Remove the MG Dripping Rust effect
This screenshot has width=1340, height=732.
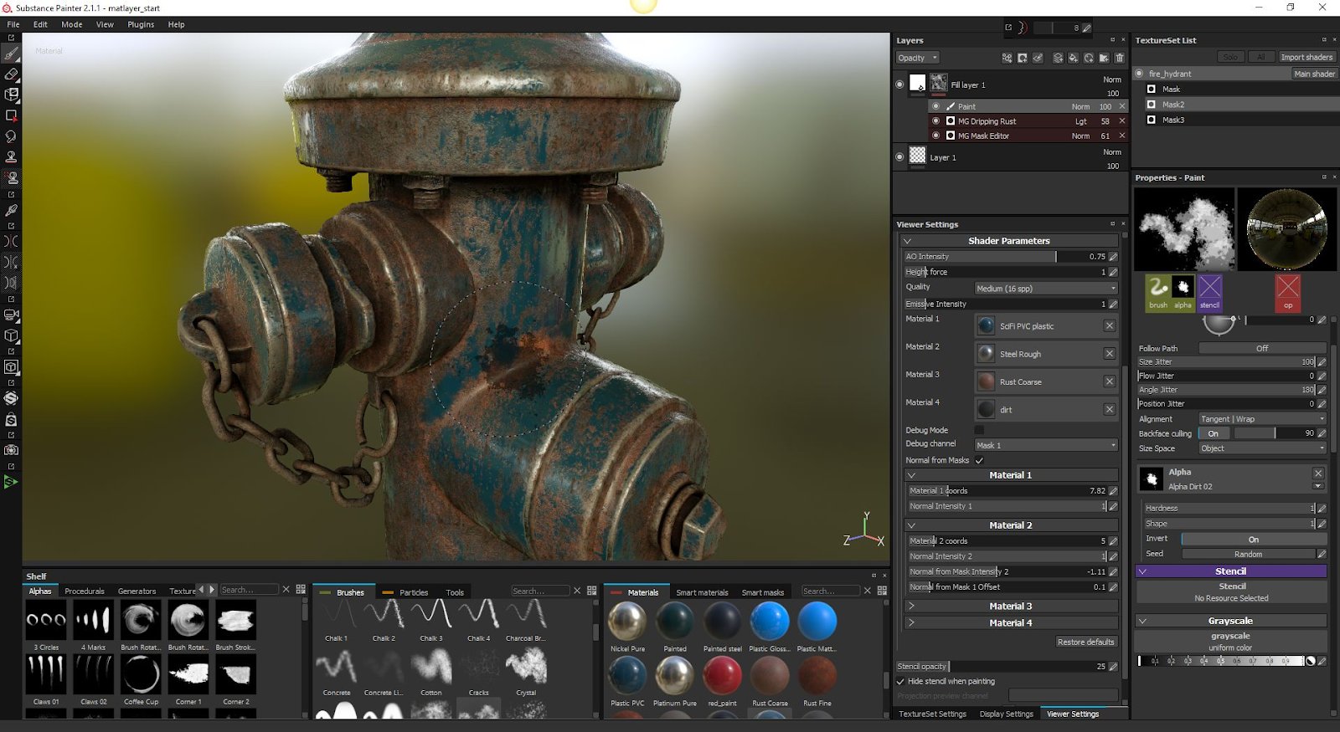click(x=1122, y=121)
